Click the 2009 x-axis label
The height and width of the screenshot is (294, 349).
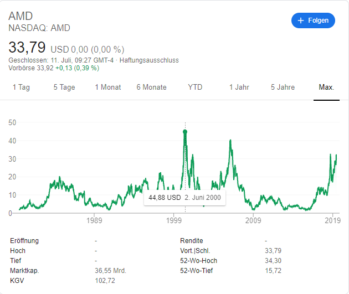point(253,220)
